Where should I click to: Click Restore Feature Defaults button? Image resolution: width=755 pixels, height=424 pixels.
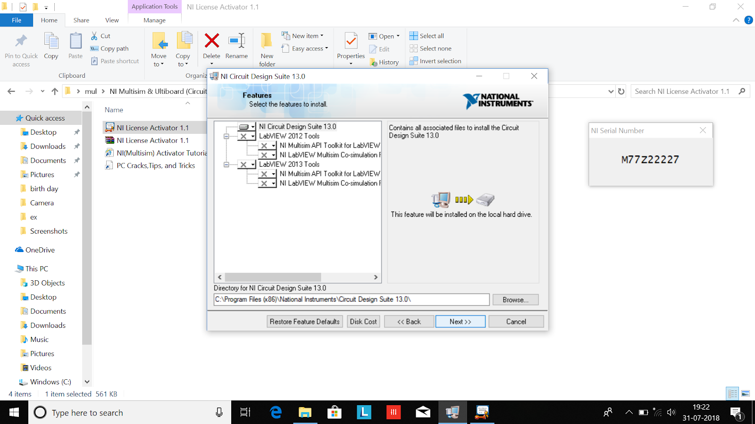[x=305, y=322]
